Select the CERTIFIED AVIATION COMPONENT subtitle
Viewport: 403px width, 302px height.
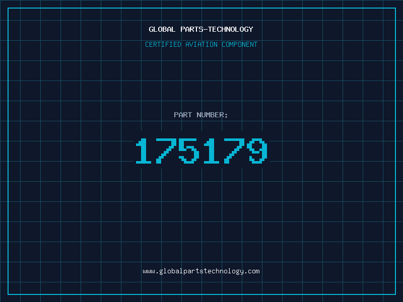201,44
